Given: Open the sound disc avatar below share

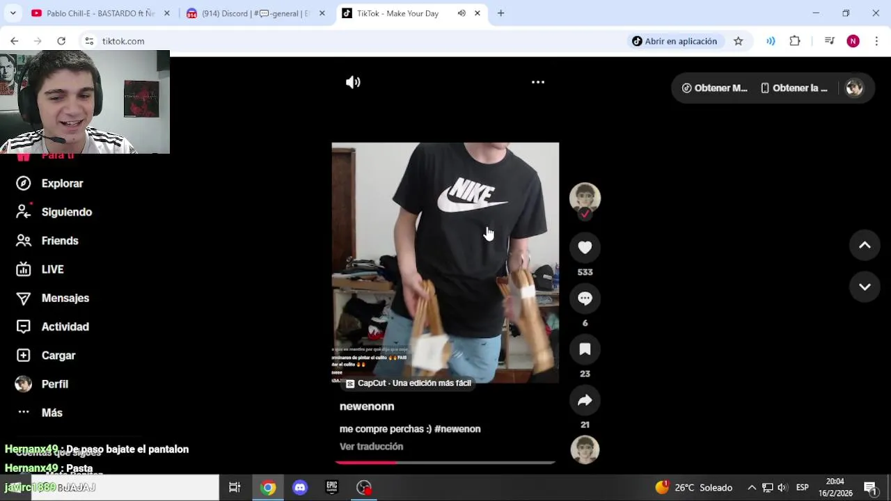Looking at the screenshot, I should [585, 450].
